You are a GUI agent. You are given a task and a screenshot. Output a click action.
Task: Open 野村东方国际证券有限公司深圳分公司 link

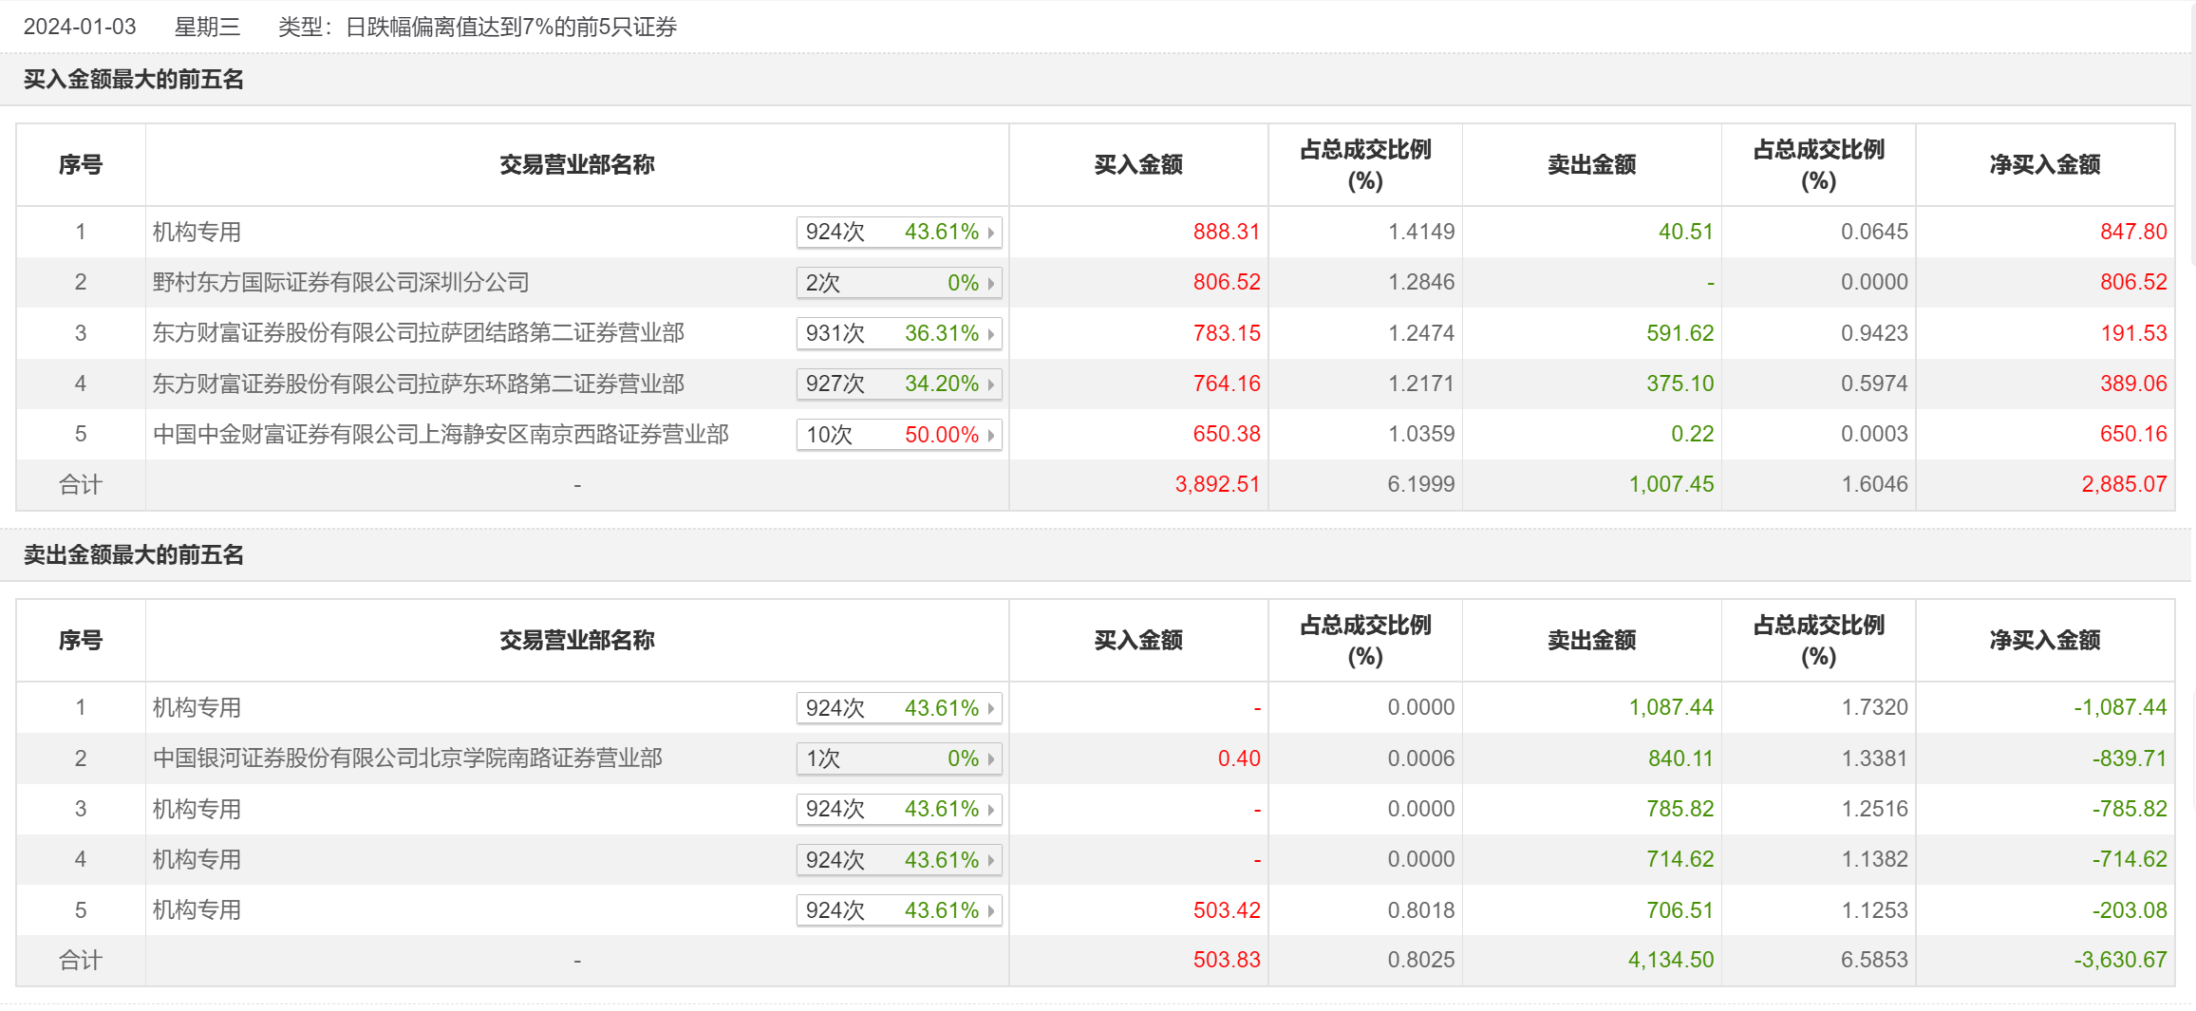[x=341, y=283]
